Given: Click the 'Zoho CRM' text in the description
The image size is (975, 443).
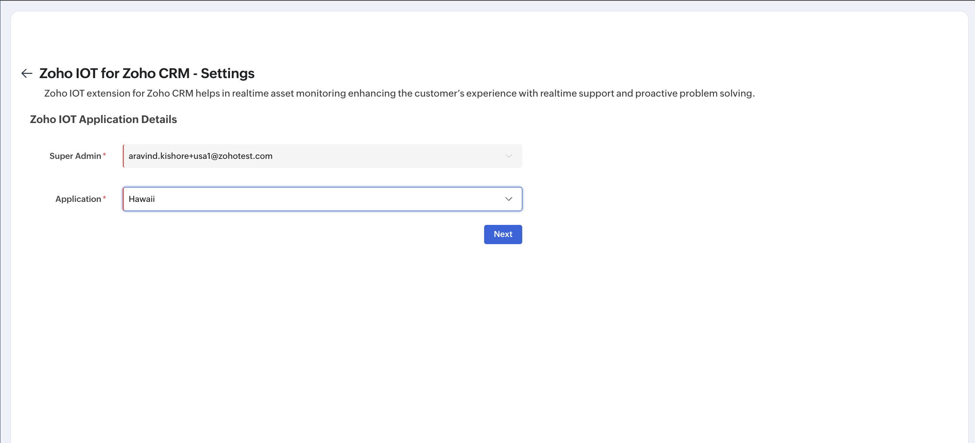Looking at the screenshot, I should tap(170, 94).
